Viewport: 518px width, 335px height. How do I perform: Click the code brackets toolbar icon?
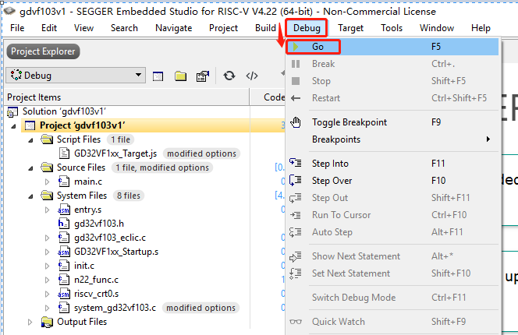pos(252,76)
